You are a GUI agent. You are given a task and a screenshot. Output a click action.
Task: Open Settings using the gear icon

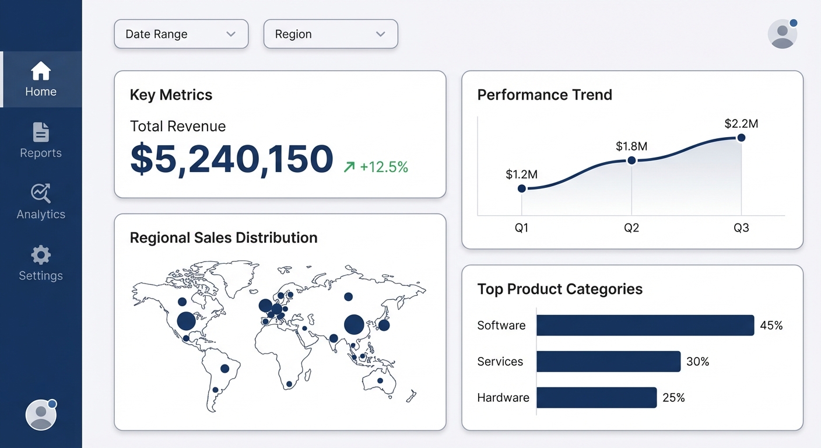pos(41,255)
